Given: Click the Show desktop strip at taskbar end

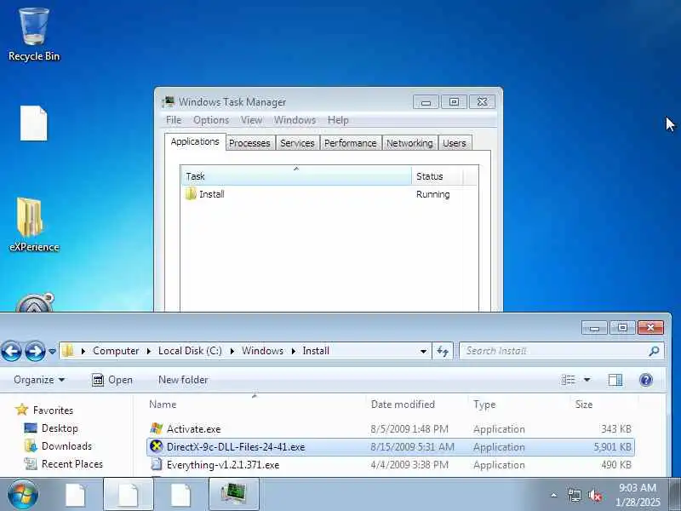Looking at the screenshot, I should 676,495.
